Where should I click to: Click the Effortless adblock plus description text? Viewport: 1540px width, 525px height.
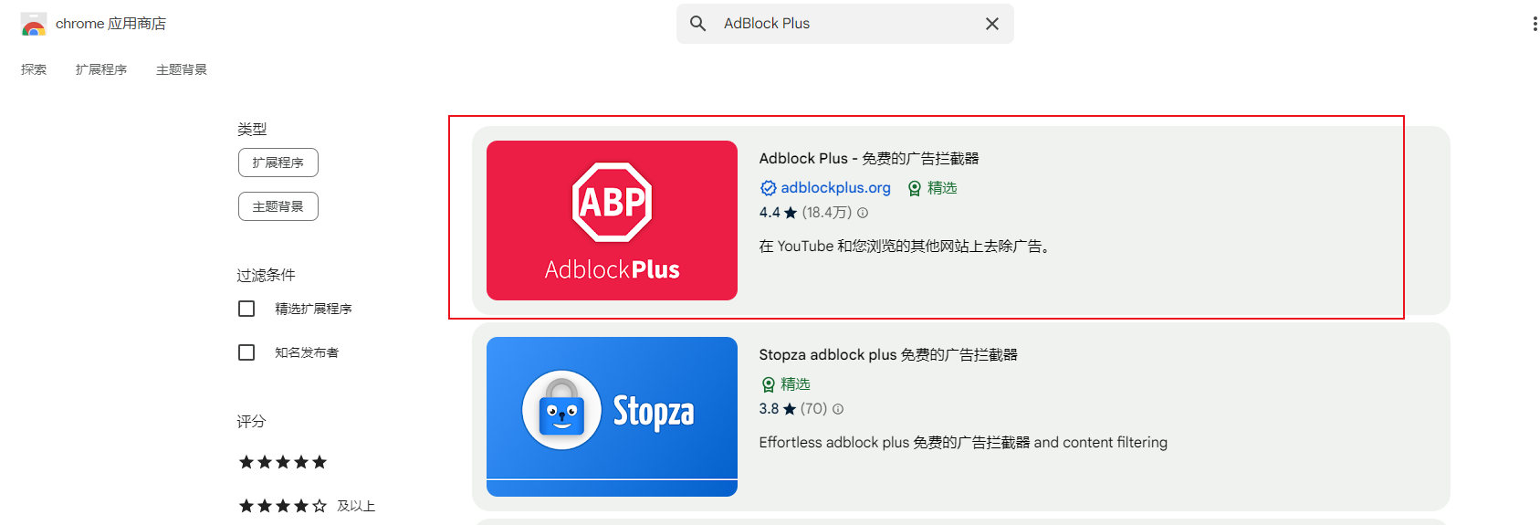(x=963, y=442)
